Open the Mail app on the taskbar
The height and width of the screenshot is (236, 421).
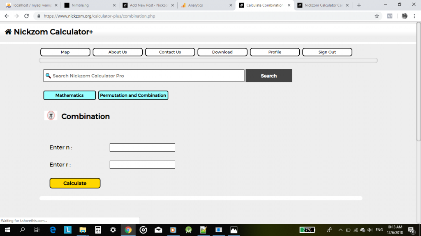[158, 230]
